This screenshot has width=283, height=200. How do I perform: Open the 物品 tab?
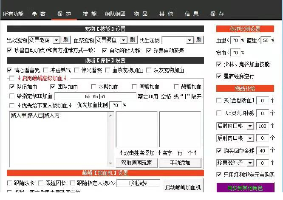(x=141, y=14)
